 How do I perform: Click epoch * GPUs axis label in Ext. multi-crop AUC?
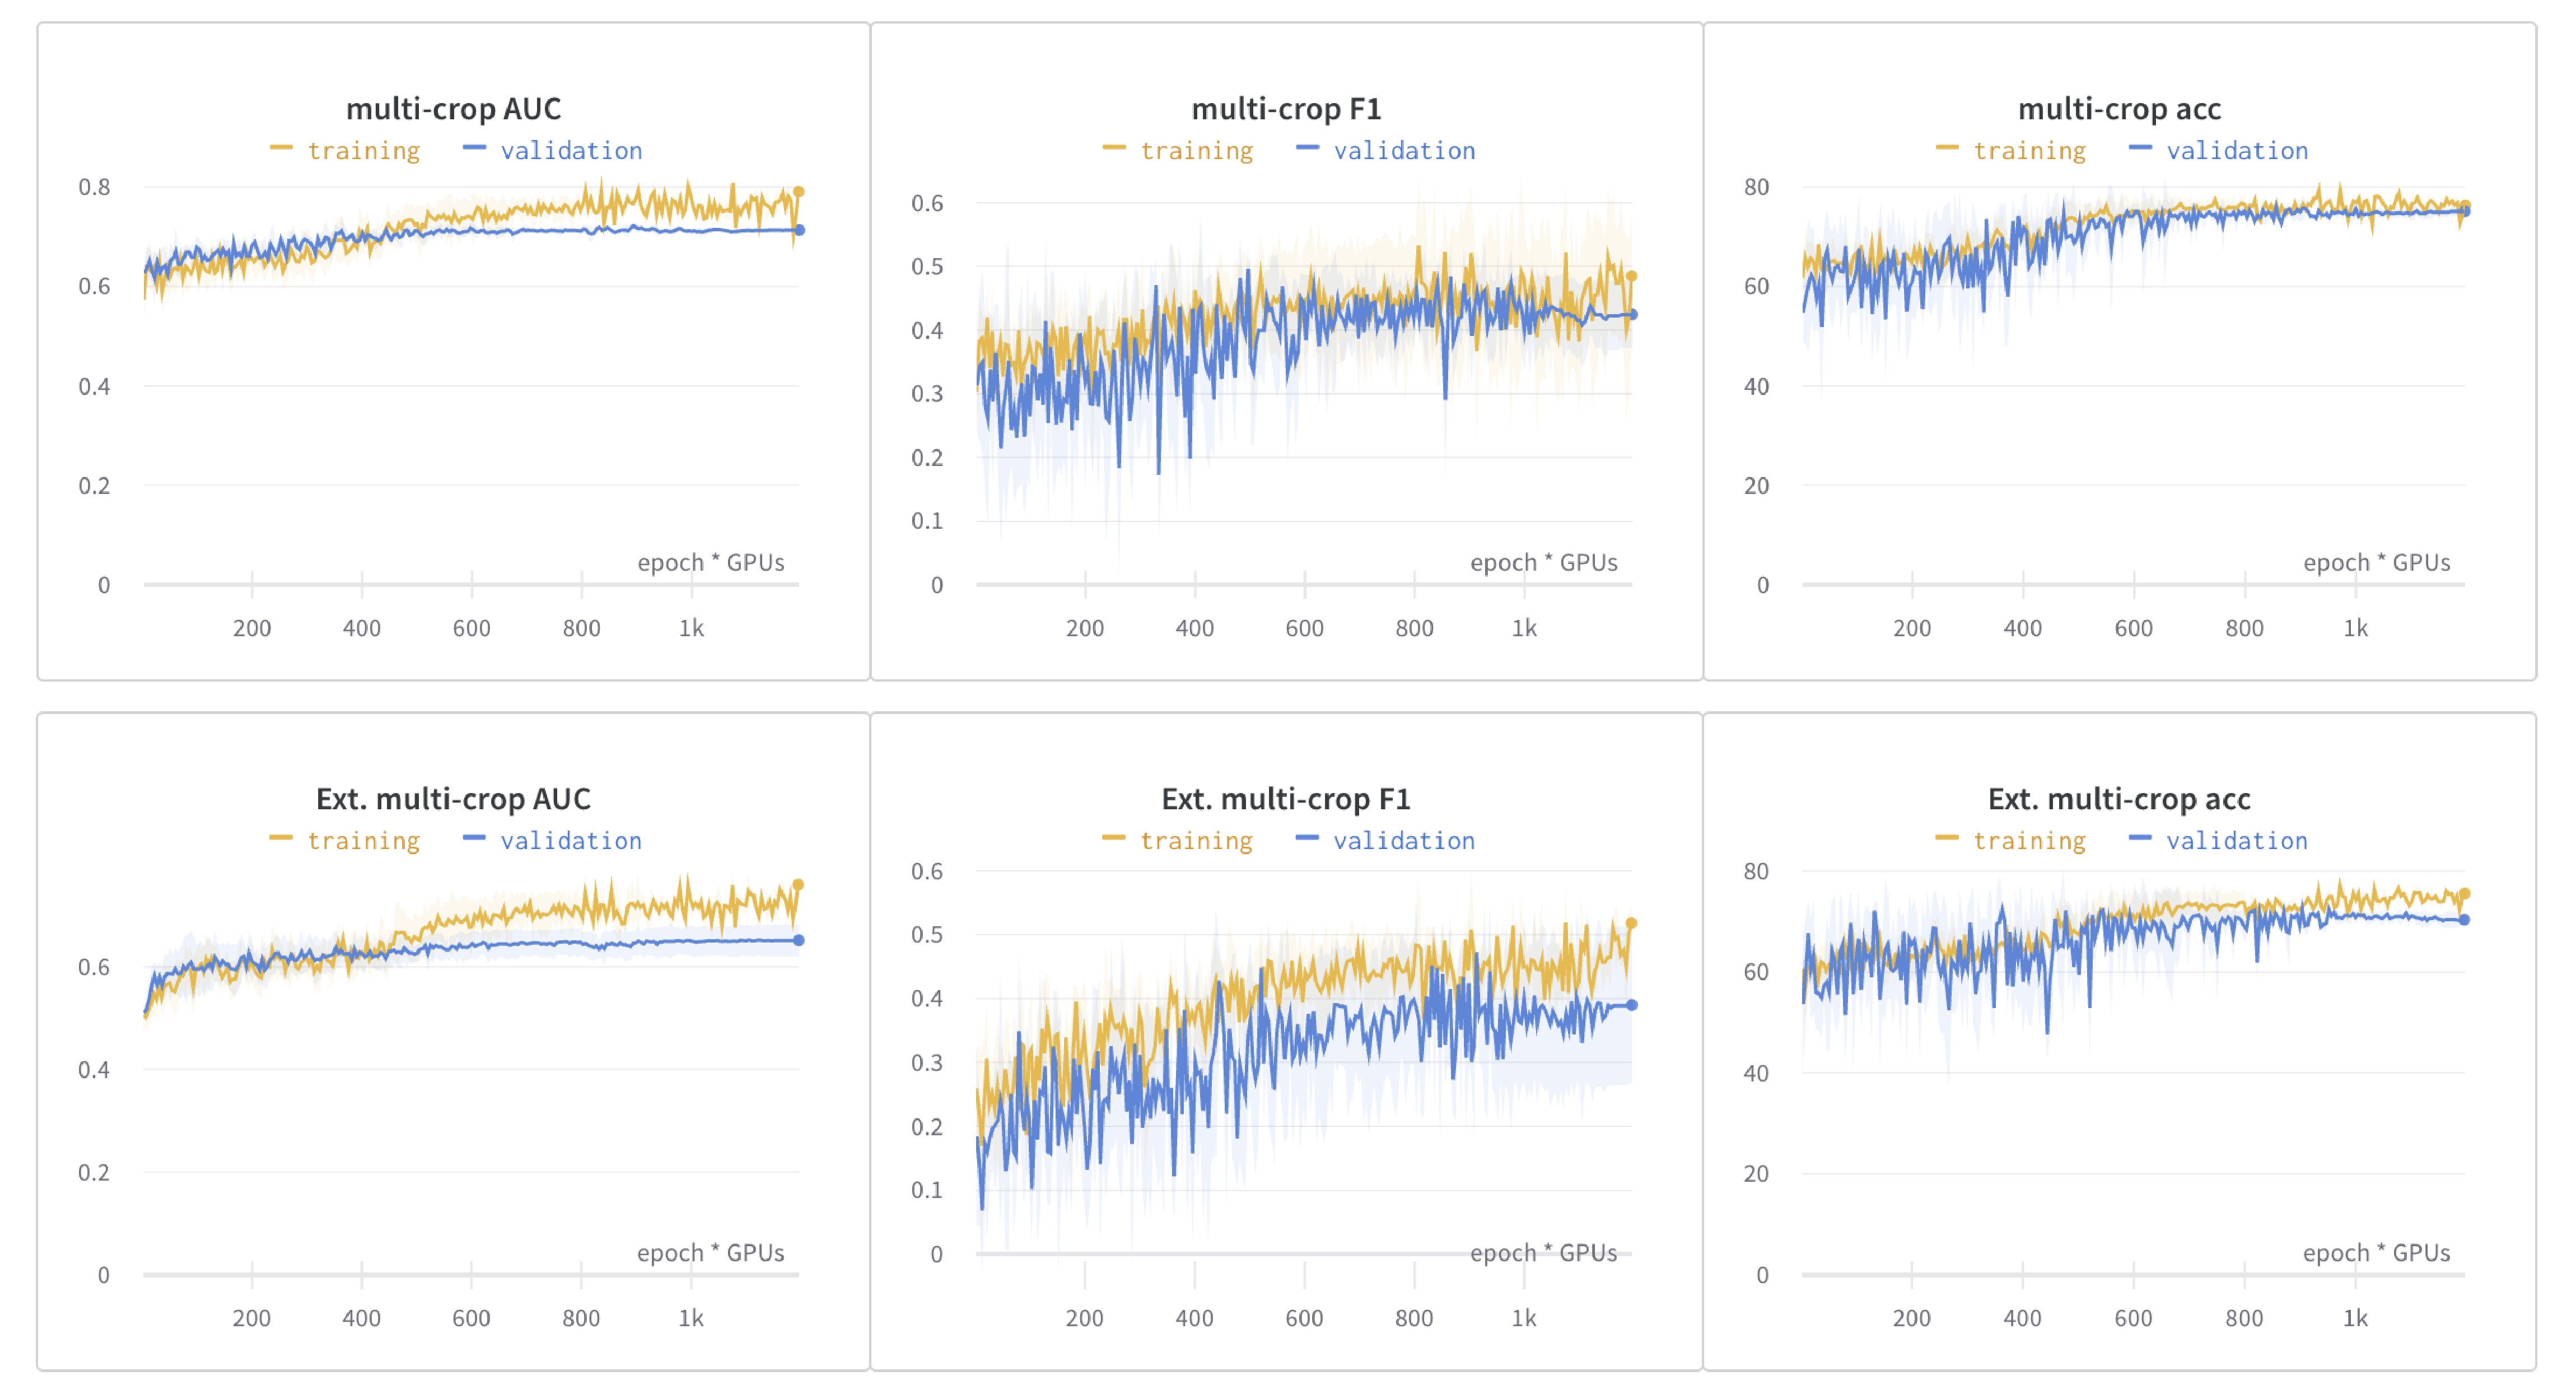tap(711, 1252)
